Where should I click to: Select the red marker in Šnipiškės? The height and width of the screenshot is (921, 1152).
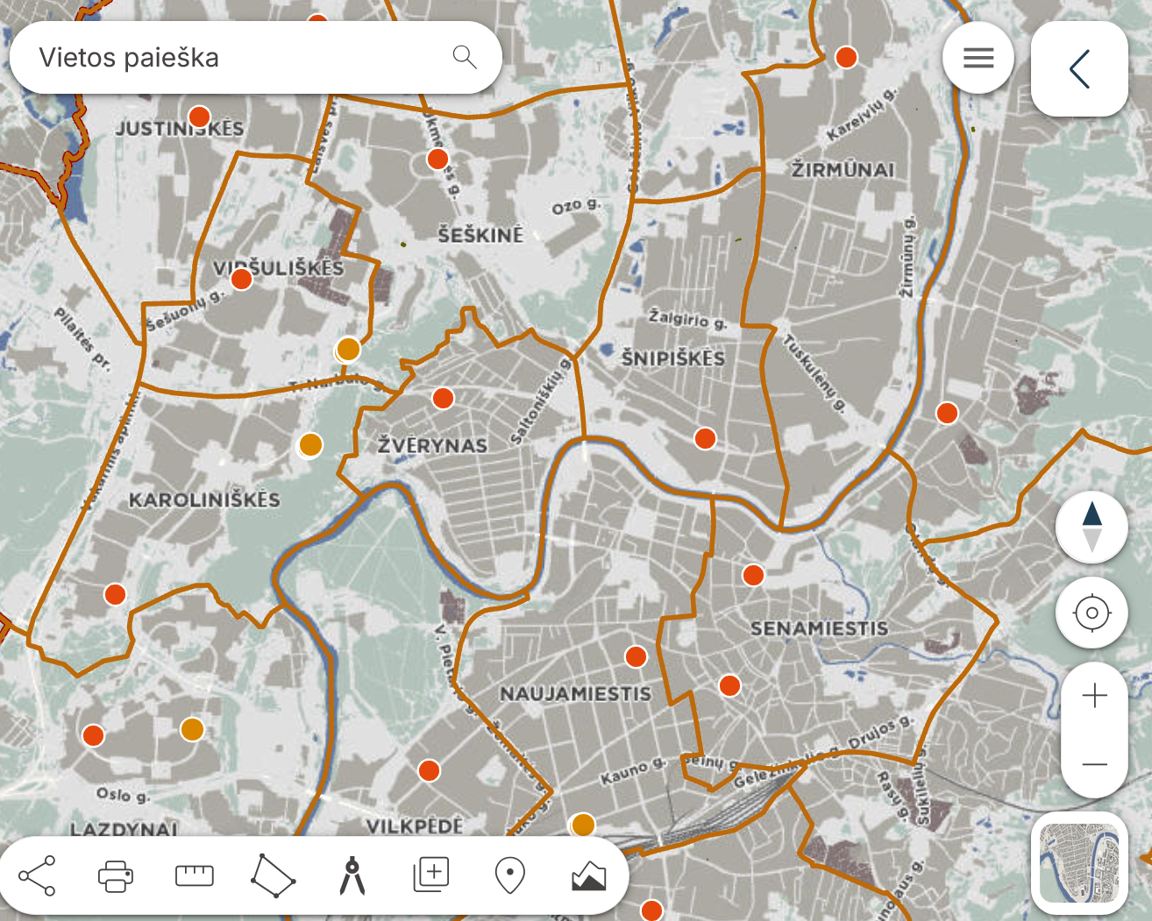pos(705,438)
